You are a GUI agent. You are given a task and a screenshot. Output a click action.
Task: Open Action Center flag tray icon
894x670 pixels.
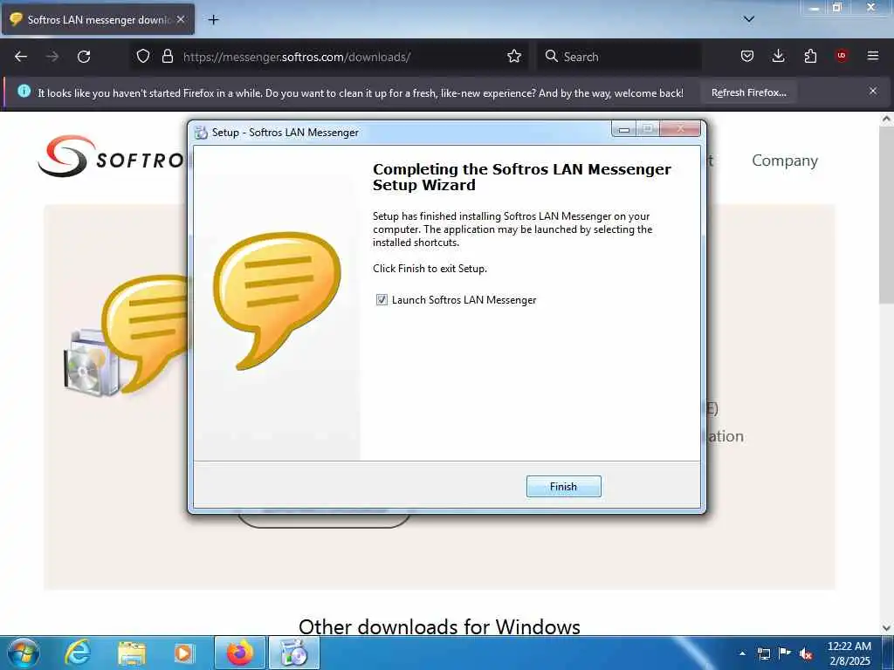tap(785, 653)
